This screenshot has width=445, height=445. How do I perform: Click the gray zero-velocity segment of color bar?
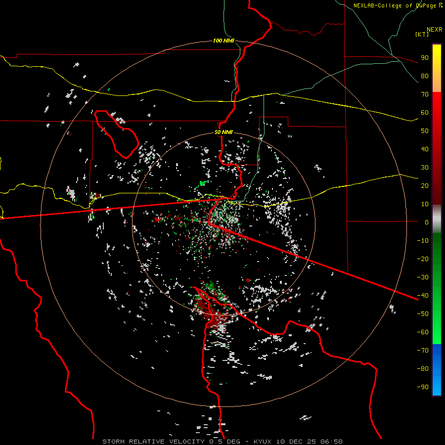point(437,219)
